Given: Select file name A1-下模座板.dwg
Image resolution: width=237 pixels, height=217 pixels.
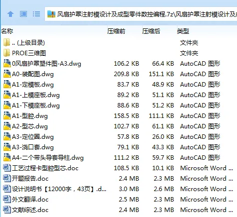Looking at the screenshot, I should point(36,106).
